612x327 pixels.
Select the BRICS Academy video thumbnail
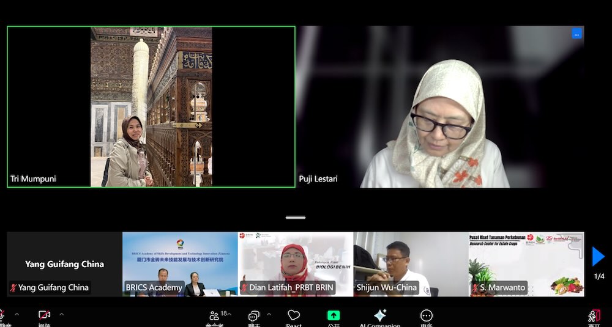tap(180, 264)
